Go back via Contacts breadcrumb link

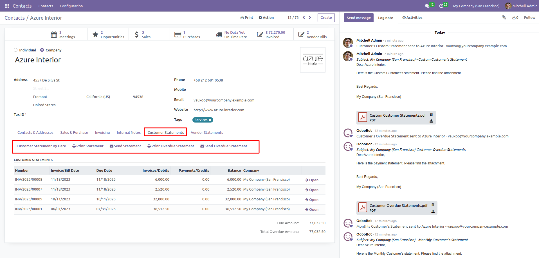pyautogui.click(x=15, y=18)
